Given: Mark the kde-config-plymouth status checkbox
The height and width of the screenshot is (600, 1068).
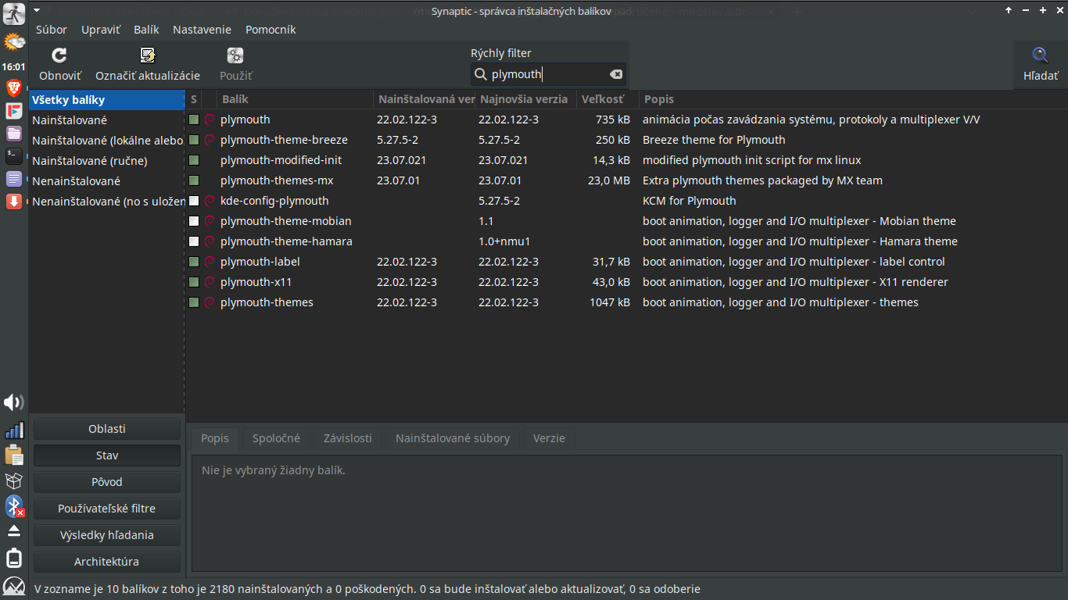Looking at the screenshot, I should click(194, 201).
